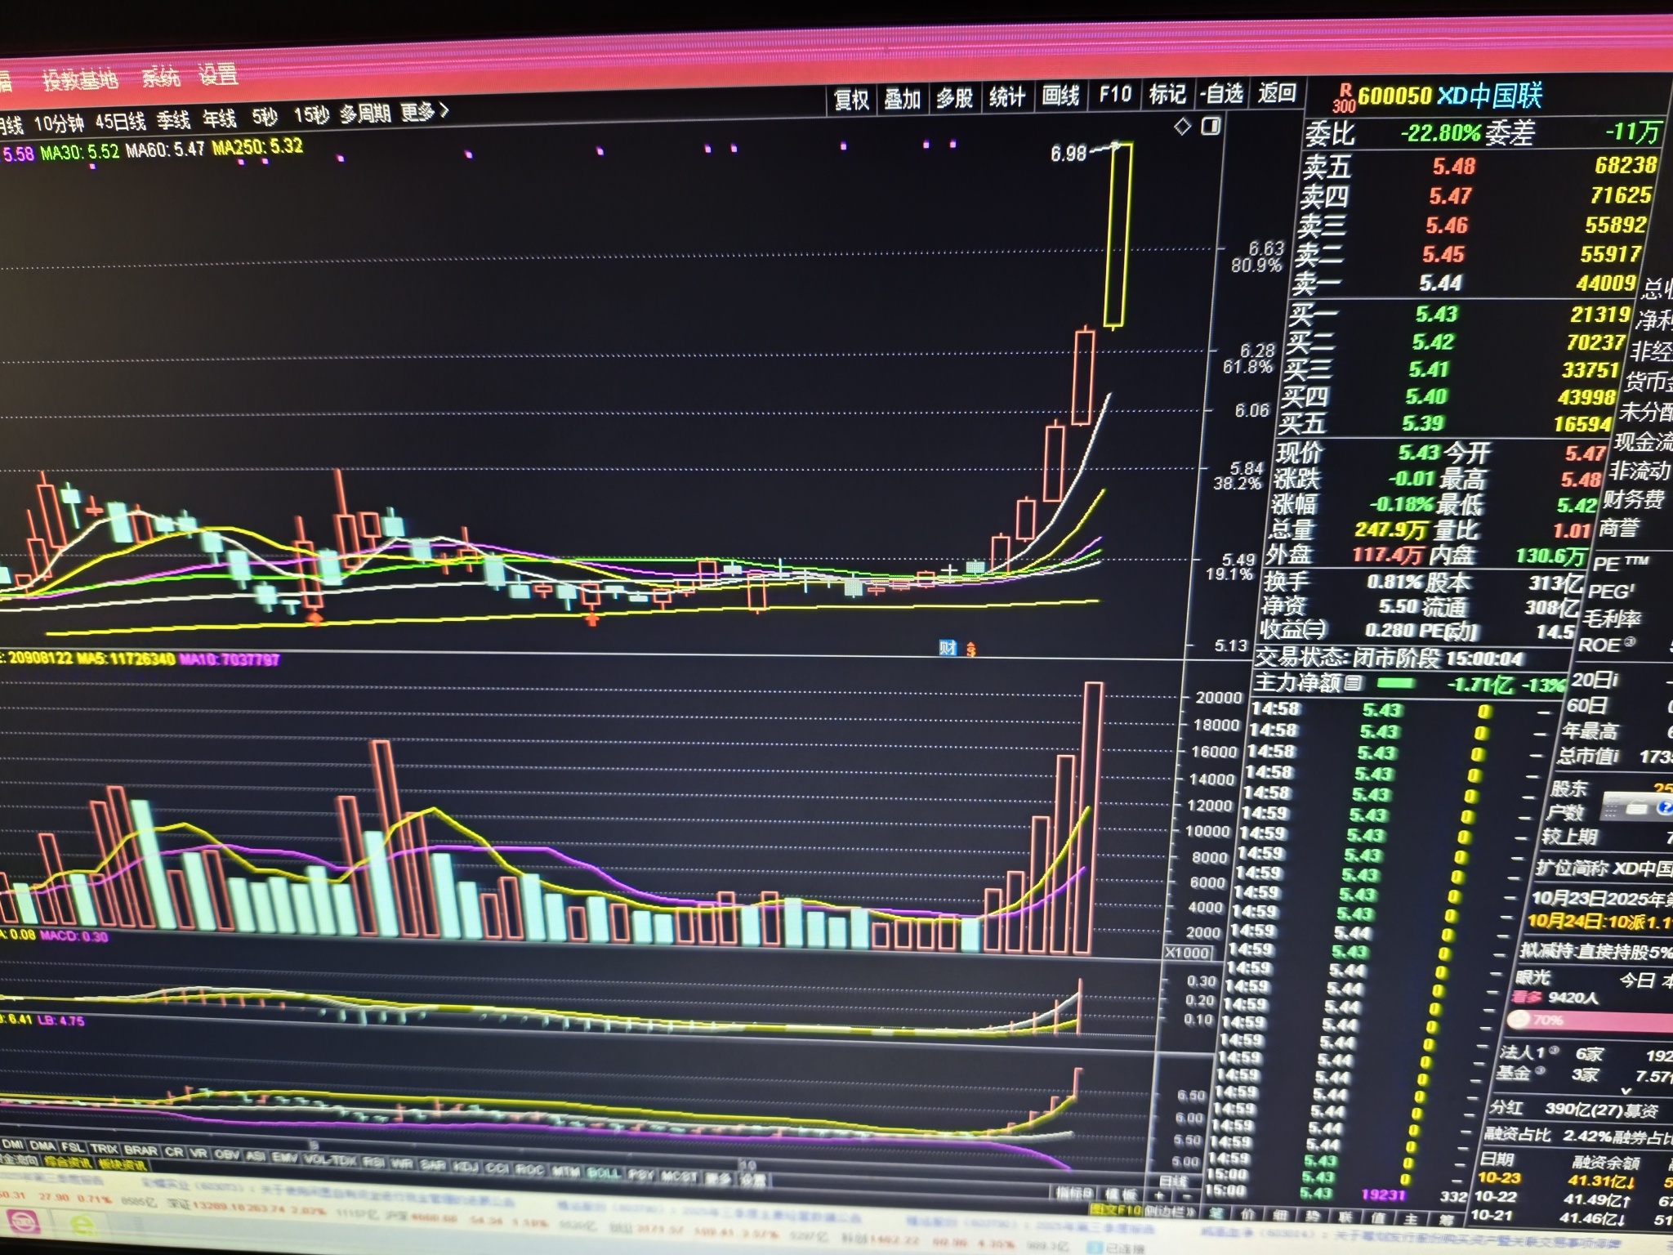1673x1255 pixels.
Task: Click the blue help question-mark icon
Action: 1664,808
